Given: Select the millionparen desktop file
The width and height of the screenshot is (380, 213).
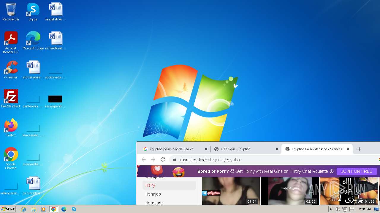Looking at the screenshot, I should [11, 188].
